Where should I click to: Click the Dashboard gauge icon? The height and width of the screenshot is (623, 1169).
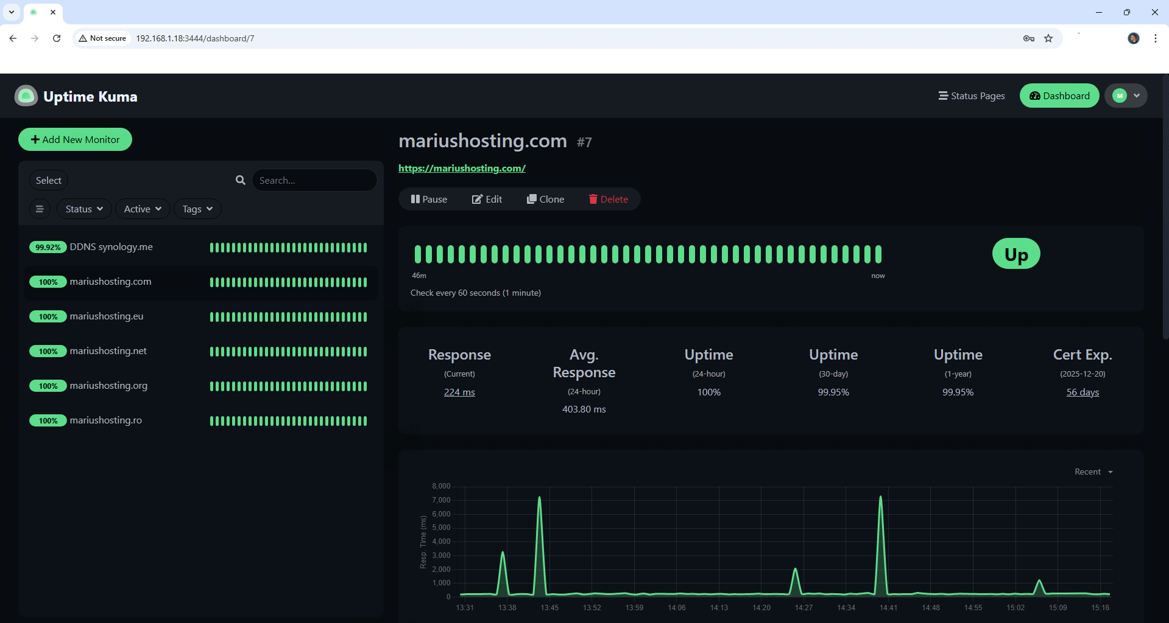[x=1034, y=96]
